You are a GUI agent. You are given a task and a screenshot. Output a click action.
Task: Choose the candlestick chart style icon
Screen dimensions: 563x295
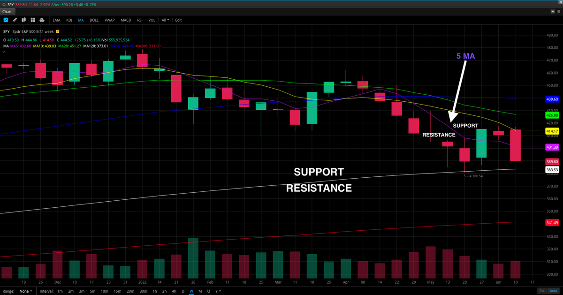24,20
